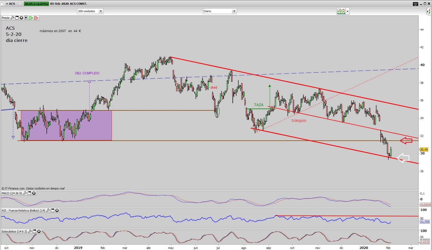The width and height of the screenshot is (432, 250).
Task: Click the MACD (24 26 9) label
Action: (x=12, y=193)
